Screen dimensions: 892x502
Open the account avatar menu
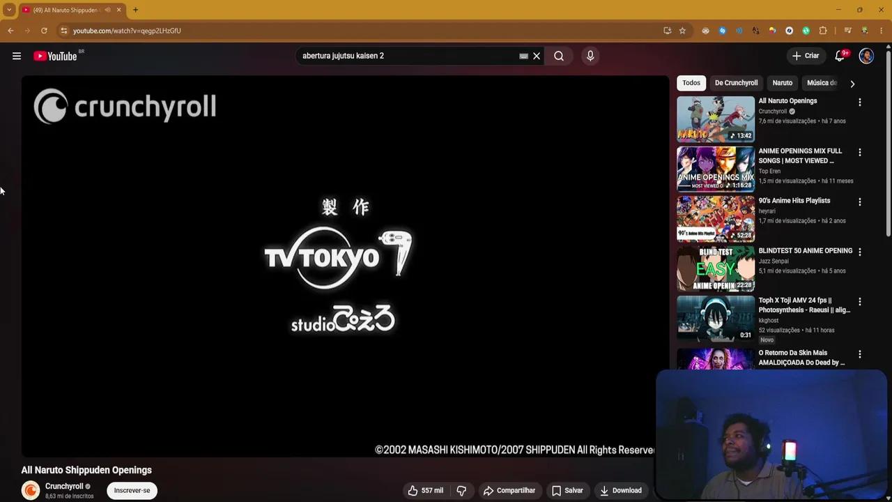pos(866,56)
